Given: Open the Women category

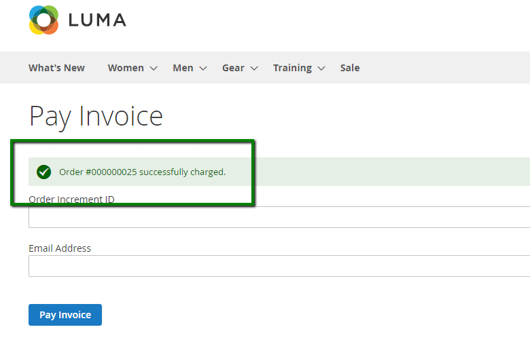Looking at the screenshot, I should pyautogui.click(x=126, y=68).
